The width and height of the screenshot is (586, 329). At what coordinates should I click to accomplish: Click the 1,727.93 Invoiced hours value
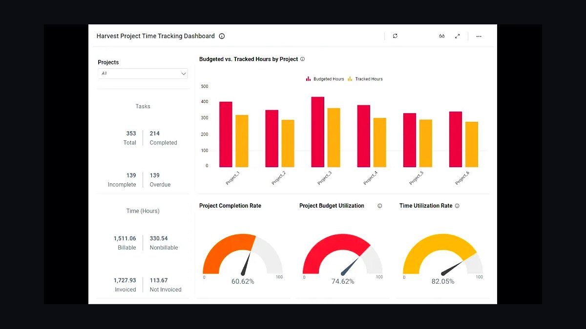coord(125,280)
